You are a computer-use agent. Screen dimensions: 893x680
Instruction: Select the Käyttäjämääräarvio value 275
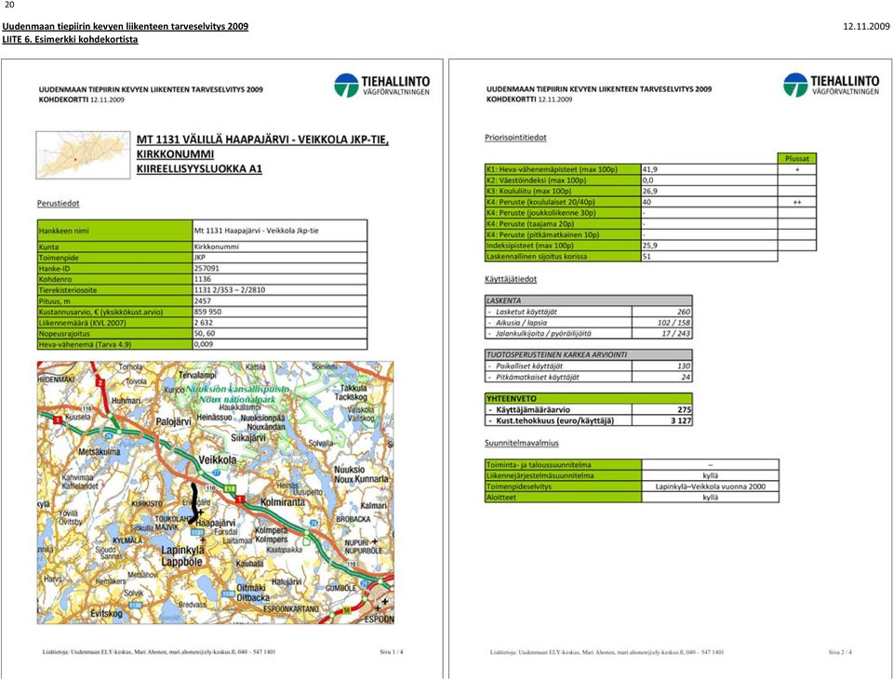pos(684,409)
